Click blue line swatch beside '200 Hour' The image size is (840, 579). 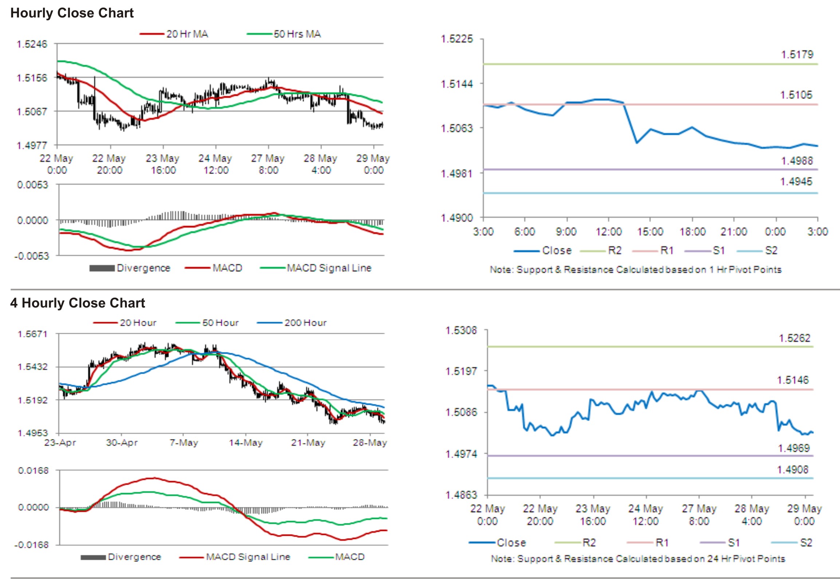pos(270,323)
